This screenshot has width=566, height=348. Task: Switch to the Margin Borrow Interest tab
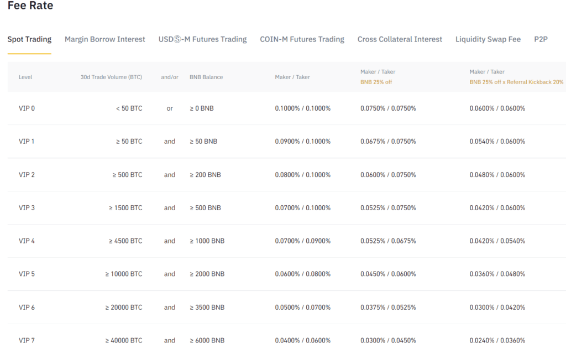tap(104, 39)
